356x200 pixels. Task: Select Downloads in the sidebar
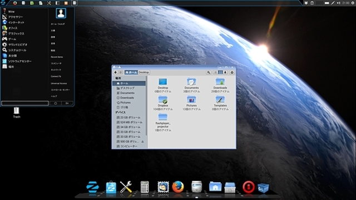(129, 98)
